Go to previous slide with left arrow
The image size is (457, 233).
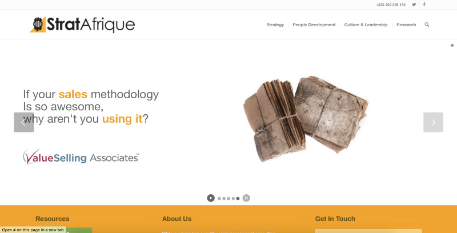(x=24, y=122)
